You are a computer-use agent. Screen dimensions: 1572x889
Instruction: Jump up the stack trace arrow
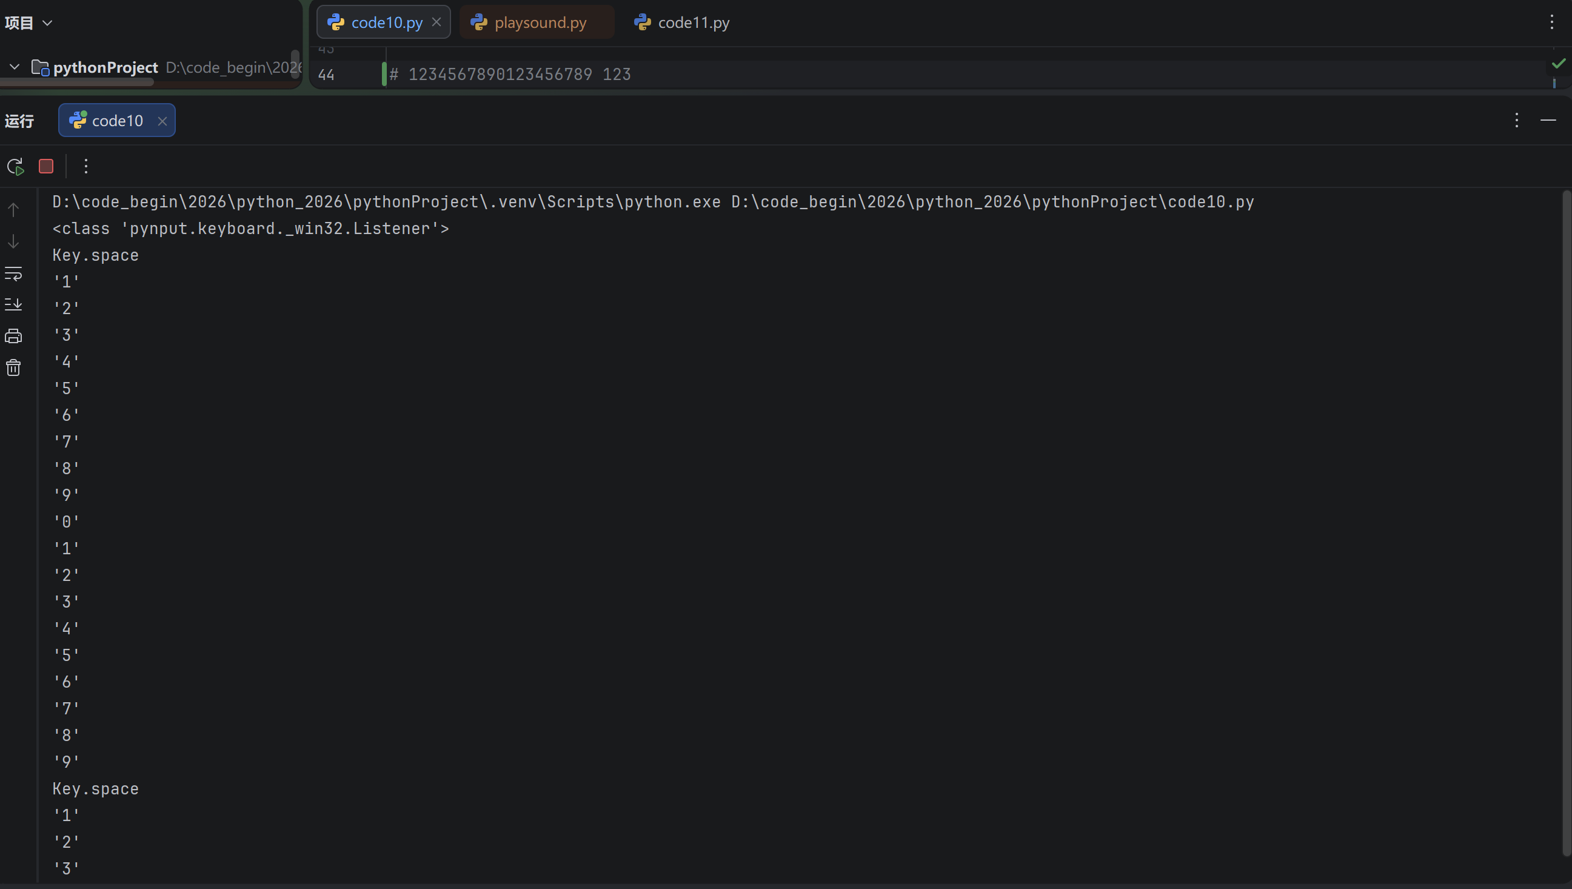tap(13, 210)
